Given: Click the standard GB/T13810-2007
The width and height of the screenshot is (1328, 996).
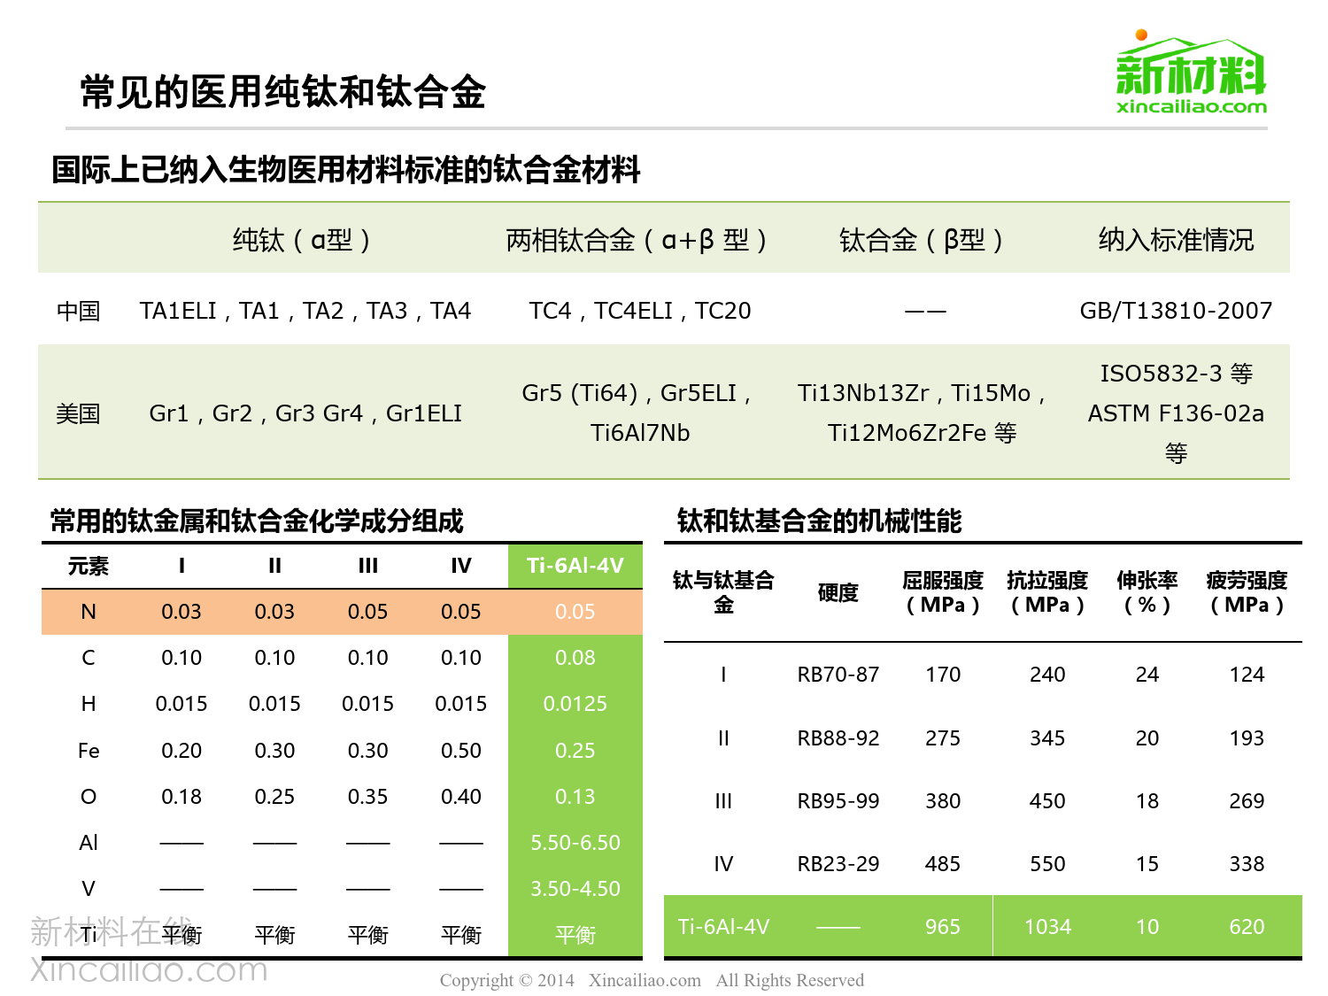Looking at the screenshot, I should [1176, 311].
